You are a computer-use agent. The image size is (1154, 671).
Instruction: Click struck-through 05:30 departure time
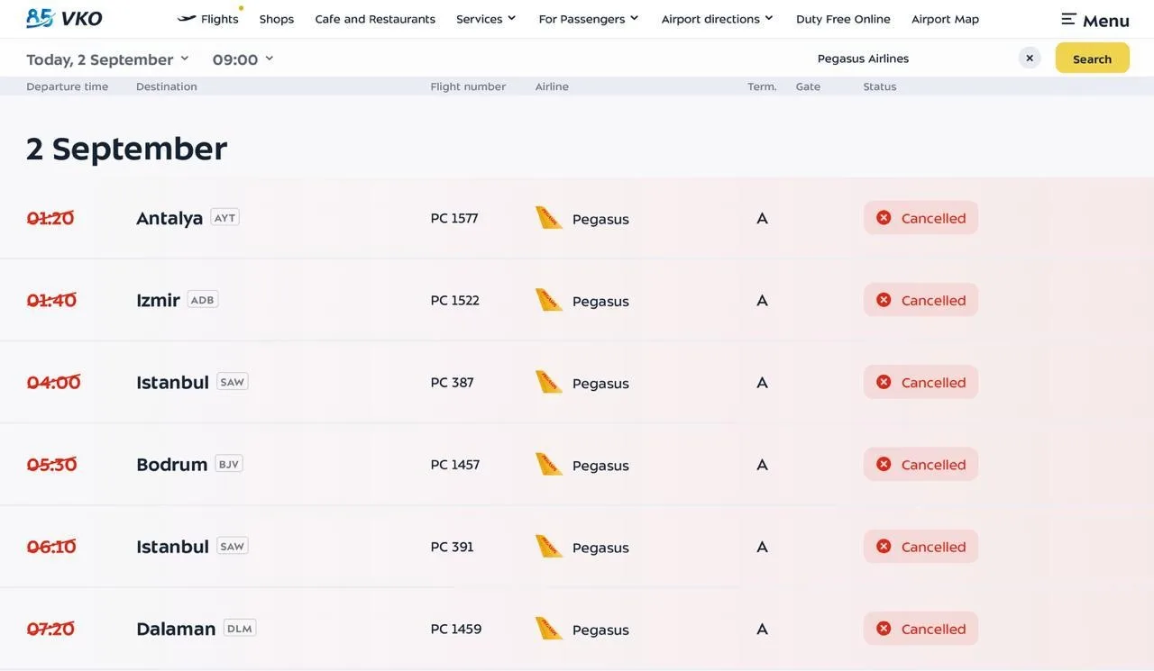click(x=51, y=464)
